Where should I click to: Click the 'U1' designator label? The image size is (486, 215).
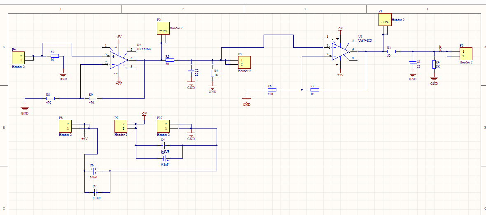pos(360,36)
